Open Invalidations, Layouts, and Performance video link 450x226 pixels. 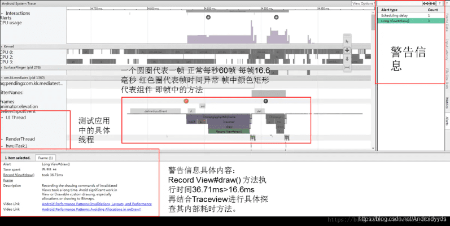[x=97, y=204]
